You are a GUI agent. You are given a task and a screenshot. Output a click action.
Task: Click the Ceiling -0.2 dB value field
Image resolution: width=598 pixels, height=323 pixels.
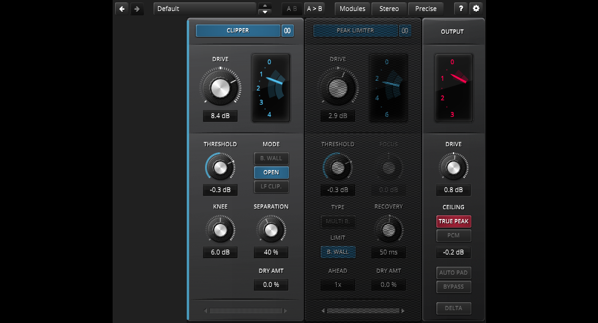(x=454, y=252)
